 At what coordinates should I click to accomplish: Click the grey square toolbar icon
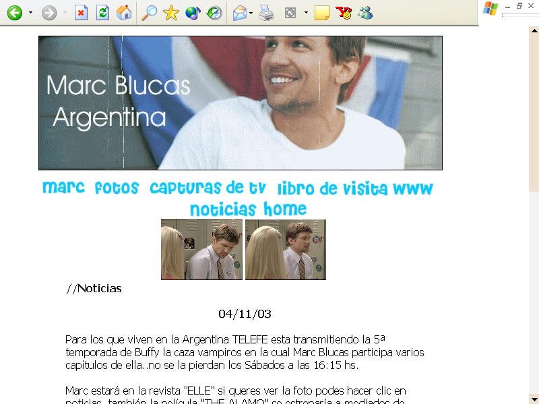pos(290,13)
